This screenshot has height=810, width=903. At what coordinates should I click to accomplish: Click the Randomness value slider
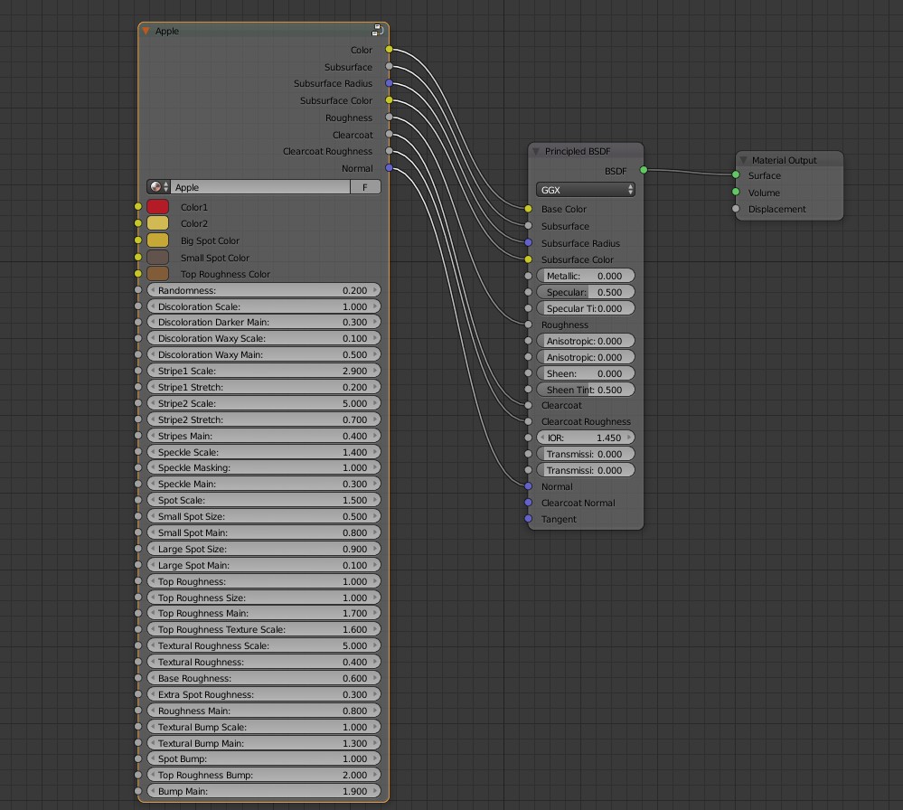click(263, 290)
